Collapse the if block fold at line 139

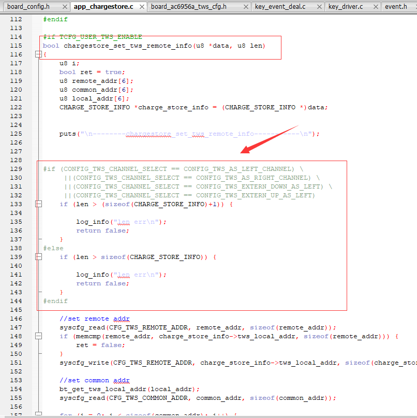pyautogui.click(x=38, y=257)
